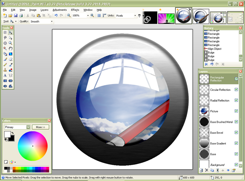Select the Eraser tool
The height and width of the screenshot is (181, 245).
point(10,59)
